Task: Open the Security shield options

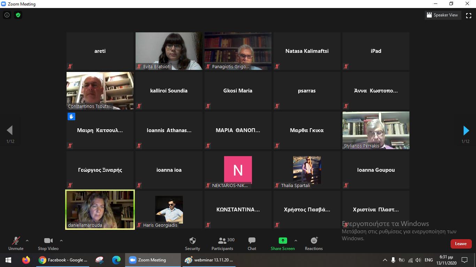Action: (x=192, y=241)
